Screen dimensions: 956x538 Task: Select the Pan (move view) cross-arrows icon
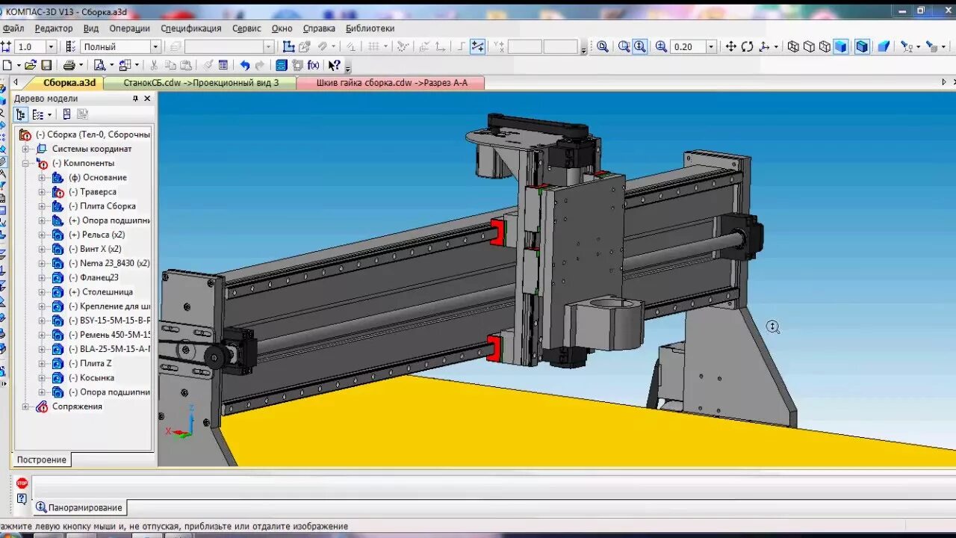731,46
